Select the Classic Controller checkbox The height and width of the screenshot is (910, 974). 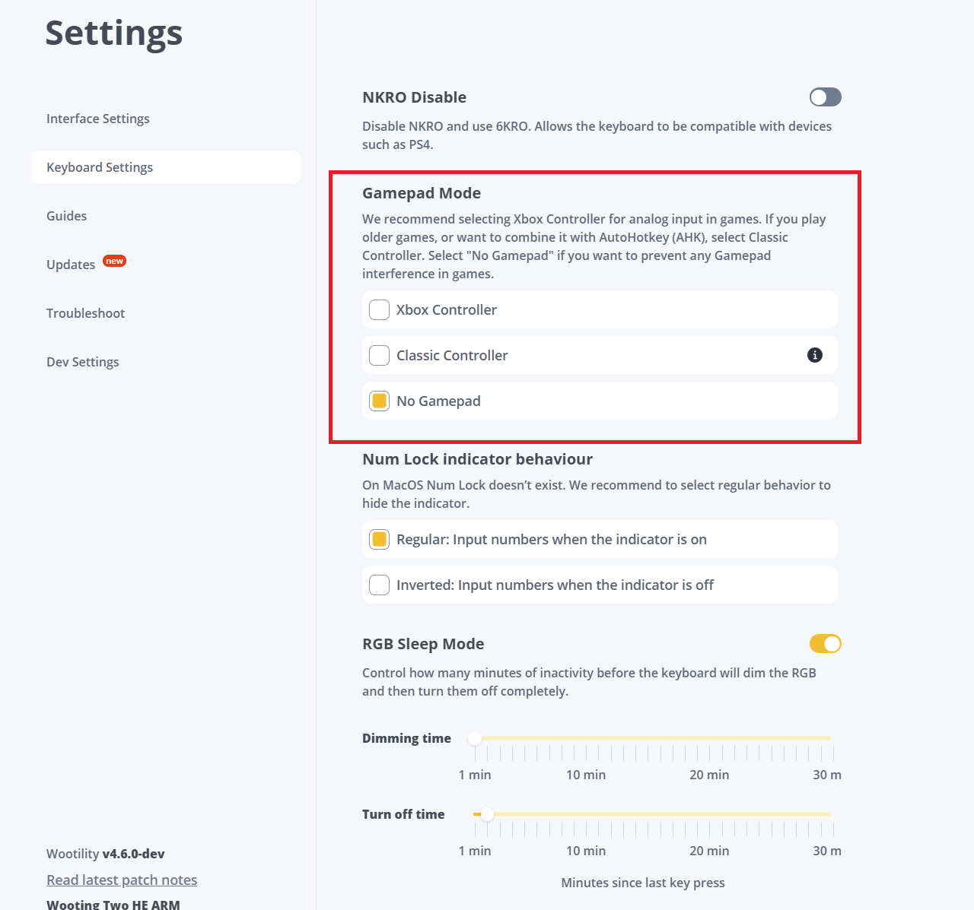tap(379, 355)
